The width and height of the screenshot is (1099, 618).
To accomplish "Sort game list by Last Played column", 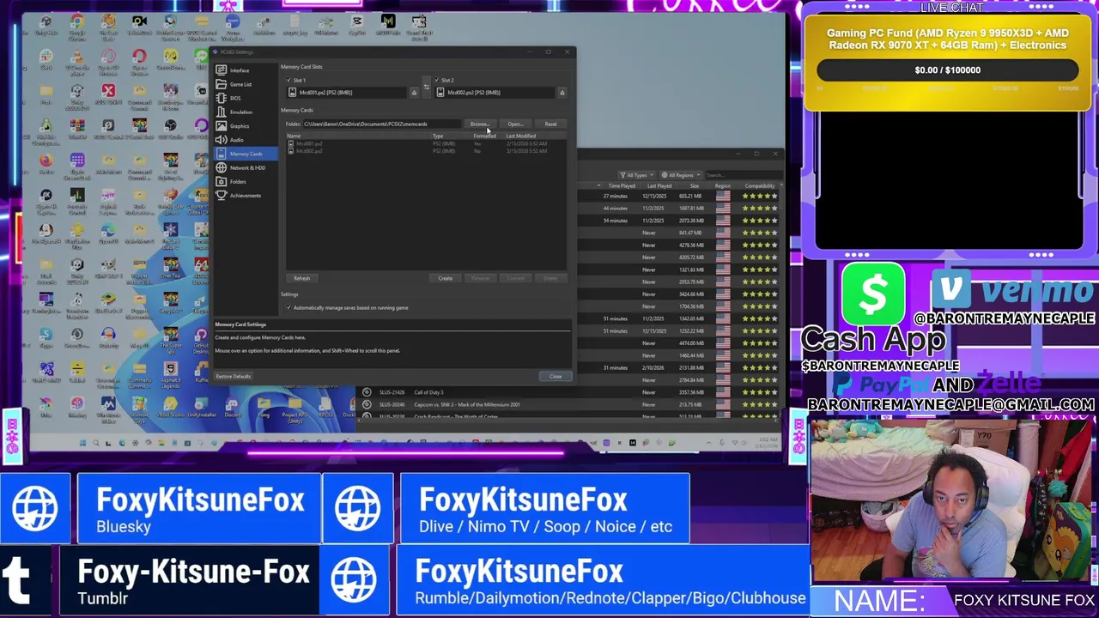I will (659, 186).
